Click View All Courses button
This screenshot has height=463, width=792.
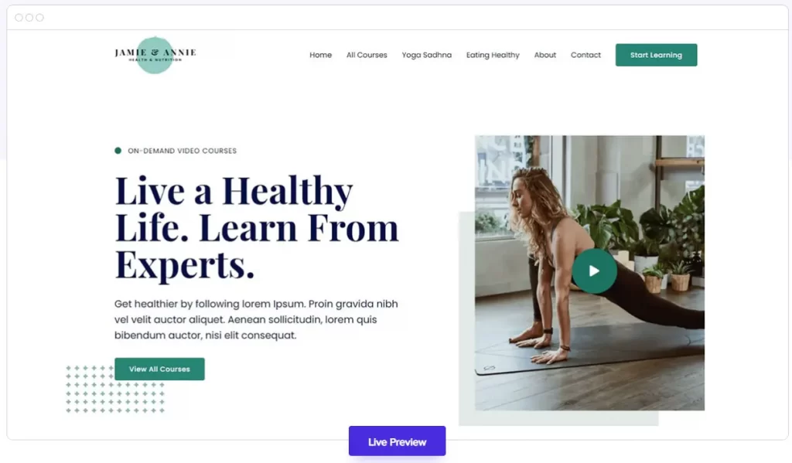tap(159, 369)
